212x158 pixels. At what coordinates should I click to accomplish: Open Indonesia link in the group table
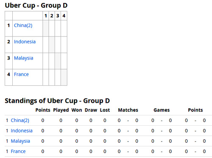[x=25, y=42]
